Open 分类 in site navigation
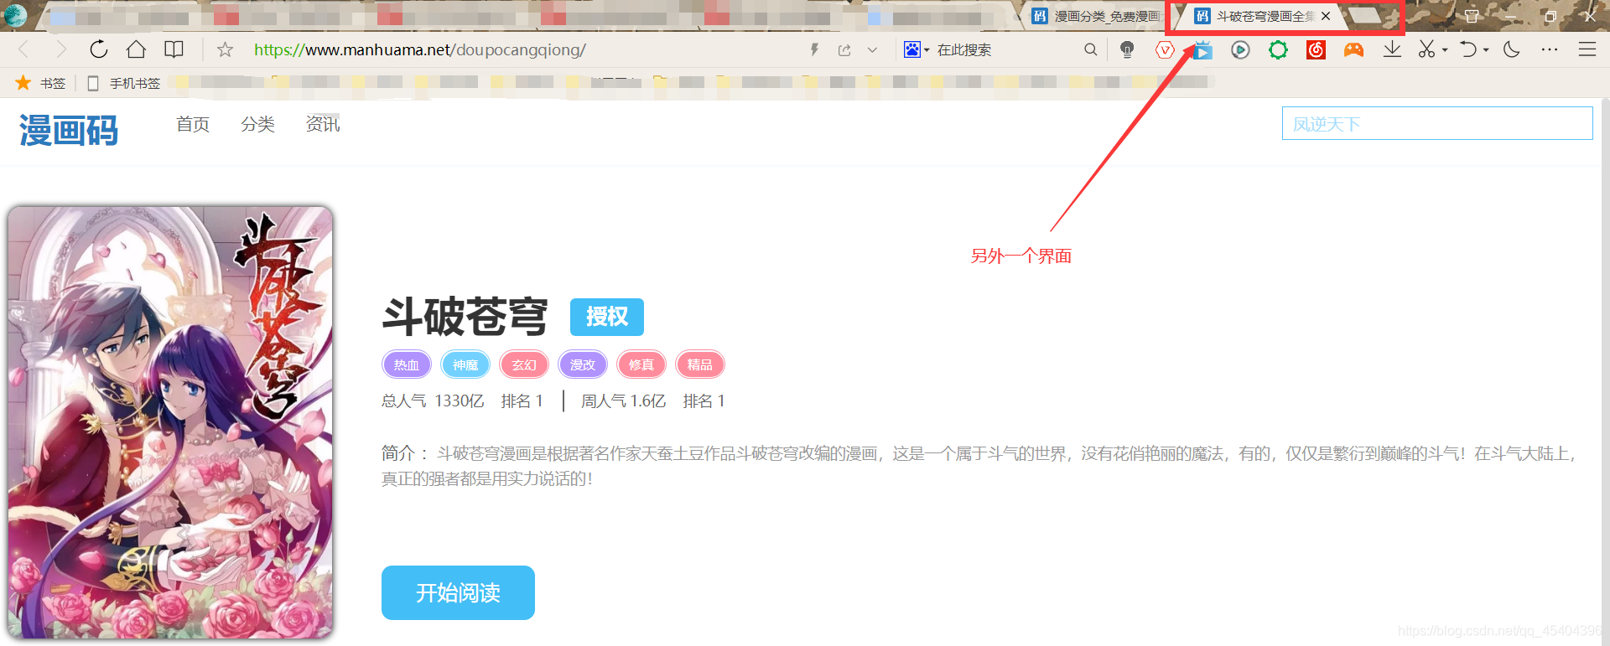The image size is (1610, 646). coord(257,124)
